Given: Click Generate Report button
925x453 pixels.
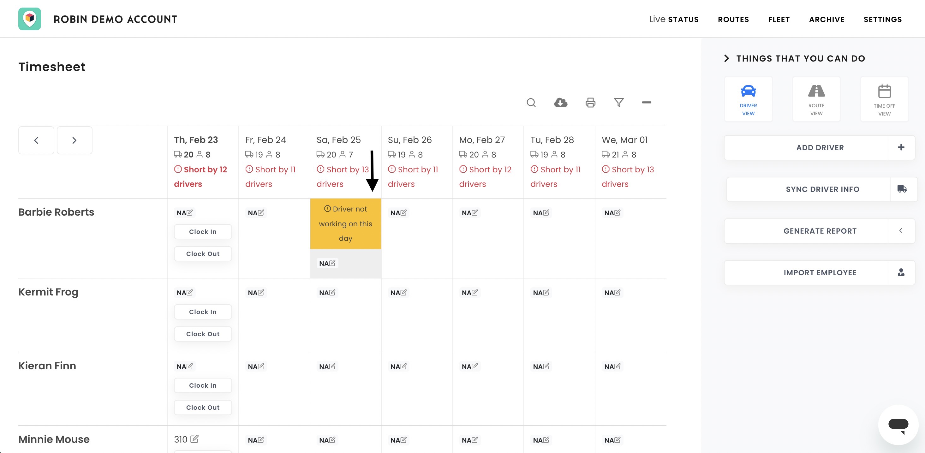Looking at the screenshot, I should click(820, 231).
